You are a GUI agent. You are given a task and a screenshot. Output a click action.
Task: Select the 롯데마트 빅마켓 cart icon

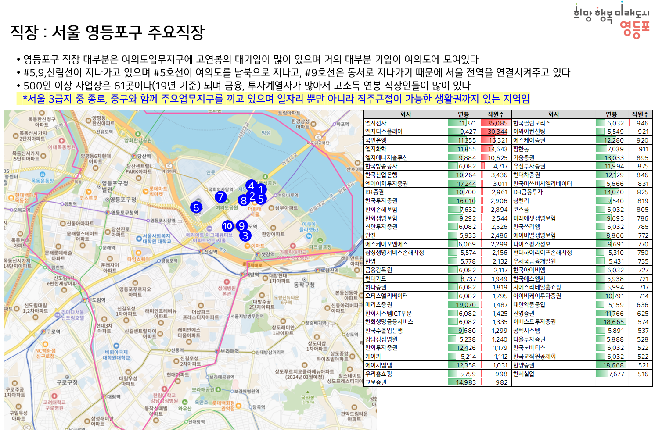point(146,192)
